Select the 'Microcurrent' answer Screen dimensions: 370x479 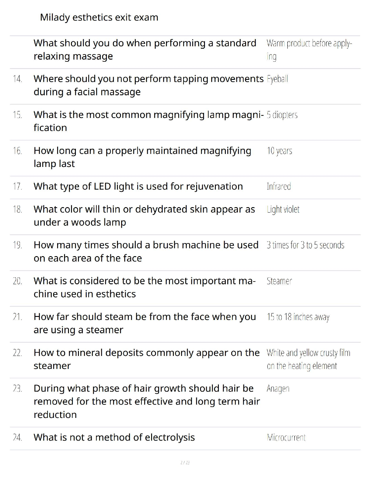tap(286, 437)
